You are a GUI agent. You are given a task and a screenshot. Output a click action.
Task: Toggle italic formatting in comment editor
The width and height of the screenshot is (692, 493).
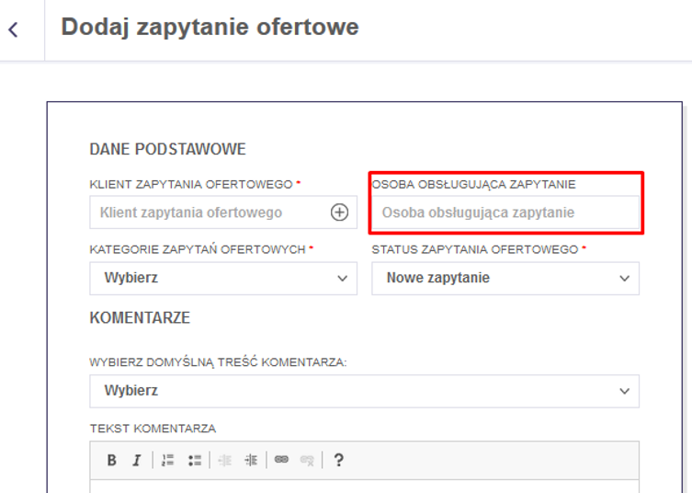(136, 461)
